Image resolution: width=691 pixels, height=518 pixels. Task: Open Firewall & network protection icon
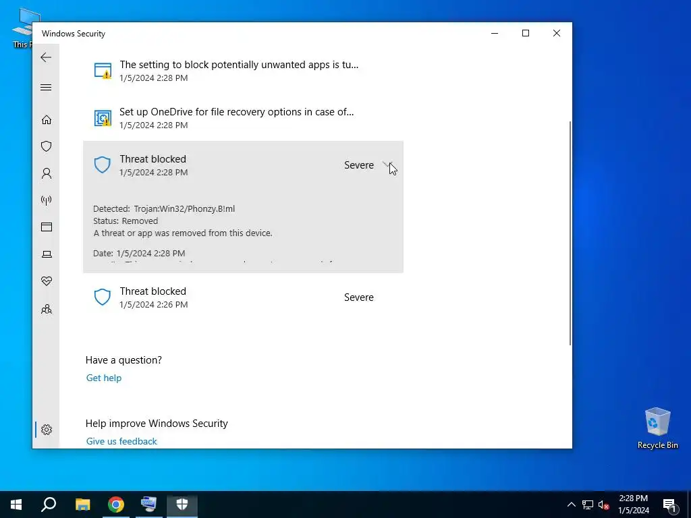(x=47, y=200)
